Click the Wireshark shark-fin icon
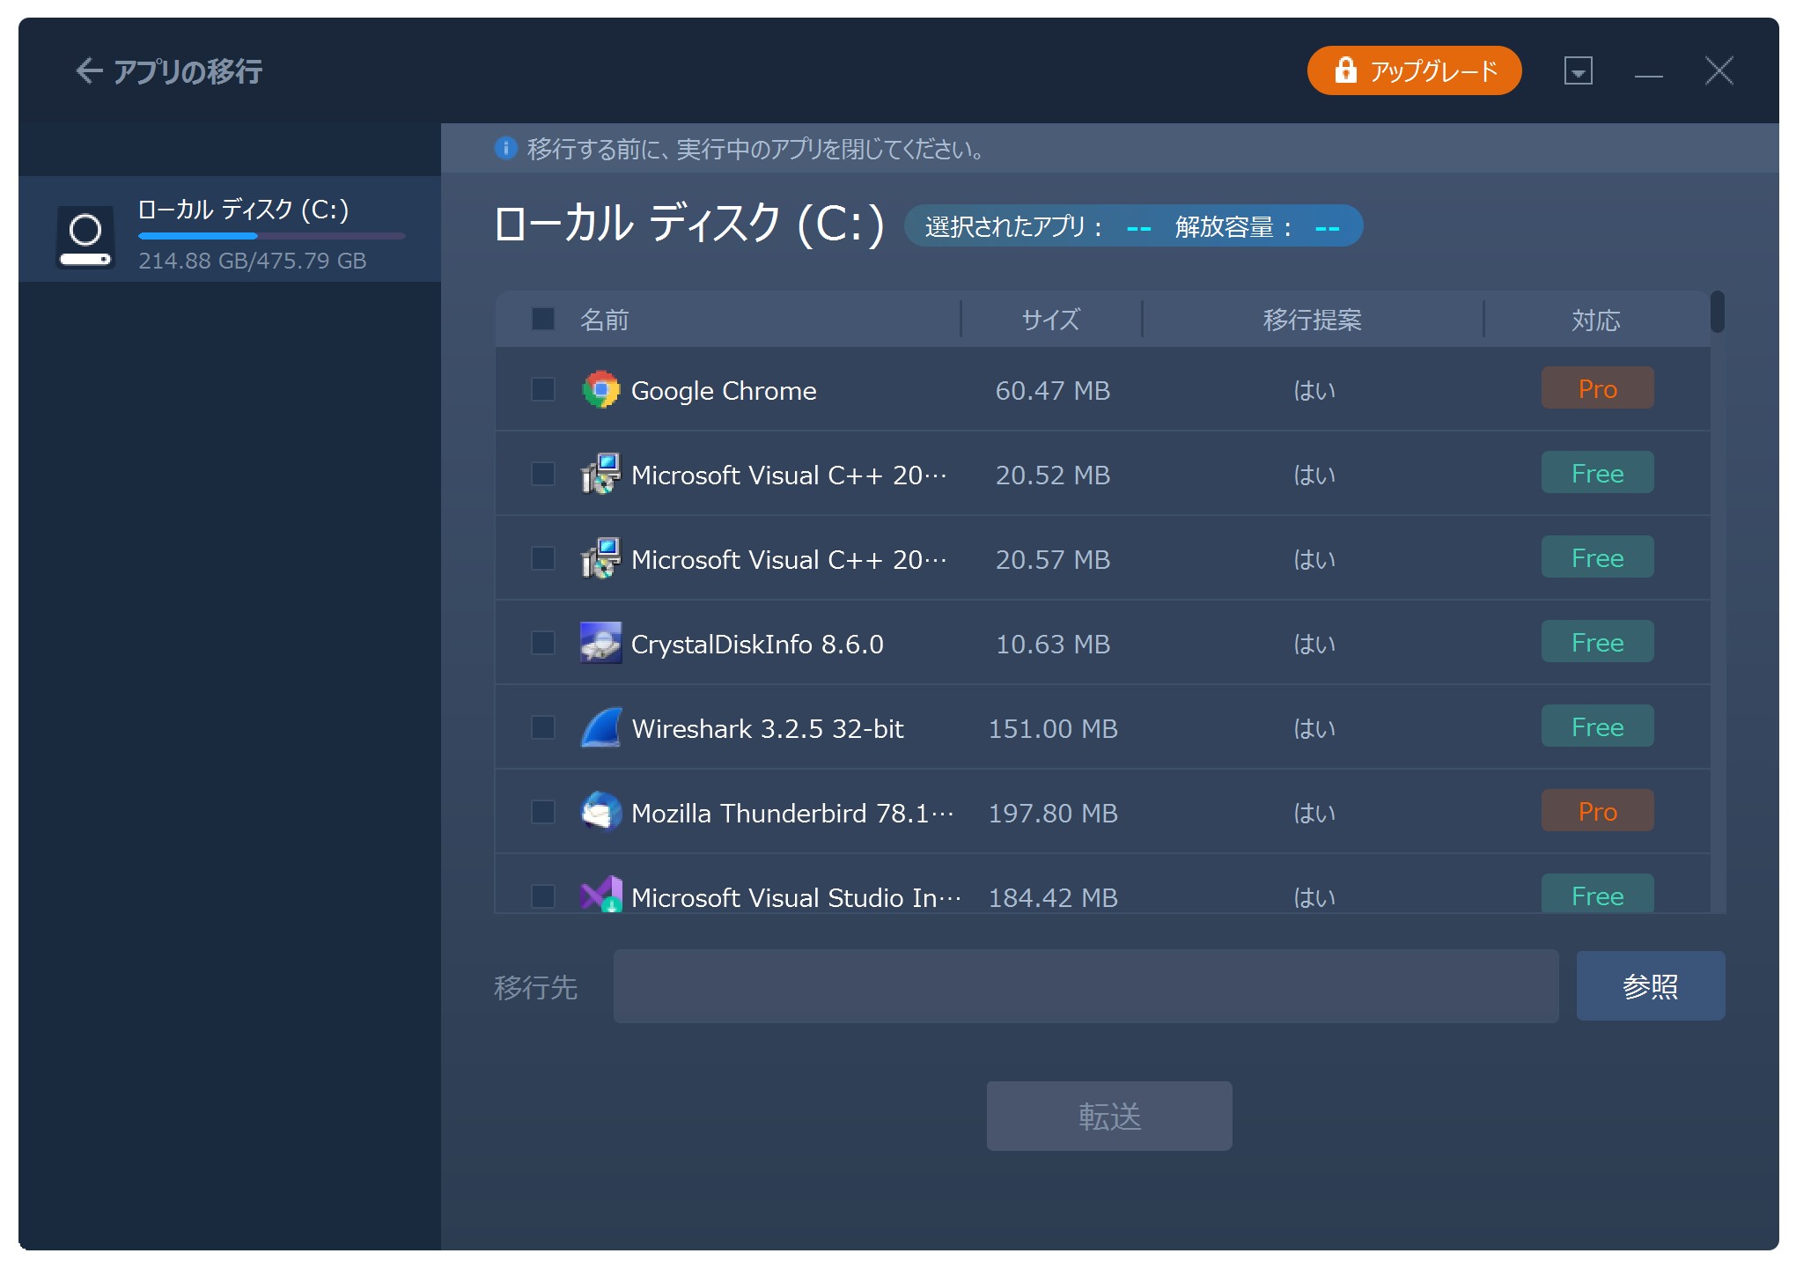The image size is (1796, 1268). [602, 727]
